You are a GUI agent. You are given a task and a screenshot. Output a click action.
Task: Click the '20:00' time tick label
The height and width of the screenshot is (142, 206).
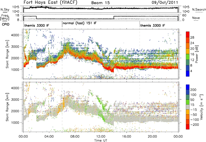coord(152,137)
